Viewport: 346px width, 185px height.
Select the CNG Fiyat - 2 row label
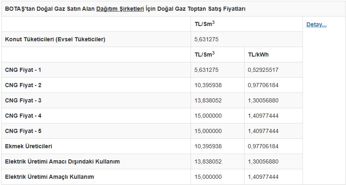pyautogui.click(x=23, y=85)
